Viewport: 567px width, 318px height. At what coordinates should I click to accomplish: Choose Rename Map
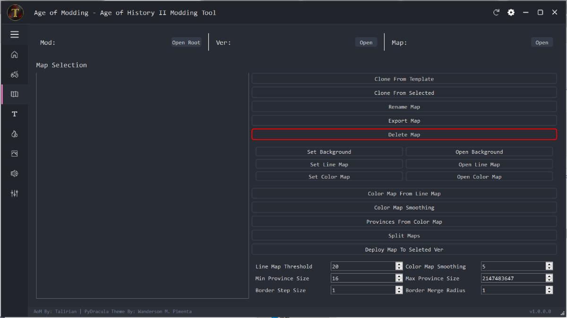click(x=404, y=107)
